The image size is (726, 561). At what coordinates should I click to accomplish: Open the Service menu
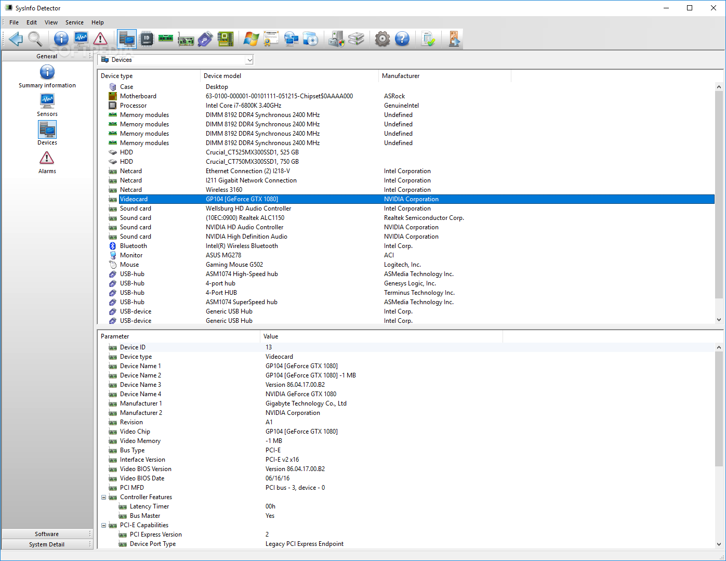74,22
